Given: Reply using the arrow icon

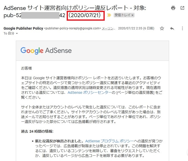Looking at the screenshot, I should tap(172, 28).
